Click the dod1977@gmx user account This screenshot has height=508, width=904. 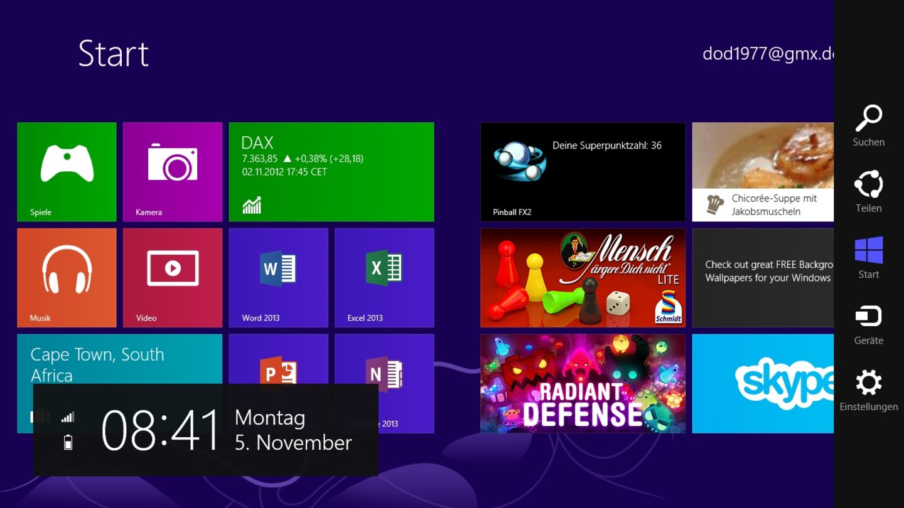(x=768, y=53)
